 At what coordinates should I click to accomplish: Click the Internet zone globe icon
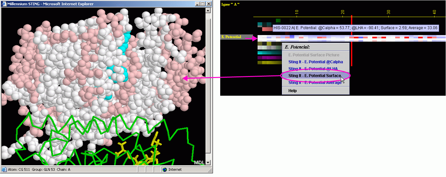(165, 169)
